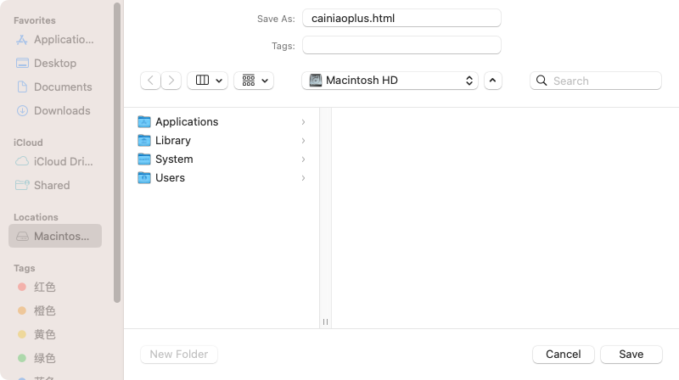Open iCloud Drive in the sidebar
This screenshot has width=679, height=380.
(x=63, y=161)
